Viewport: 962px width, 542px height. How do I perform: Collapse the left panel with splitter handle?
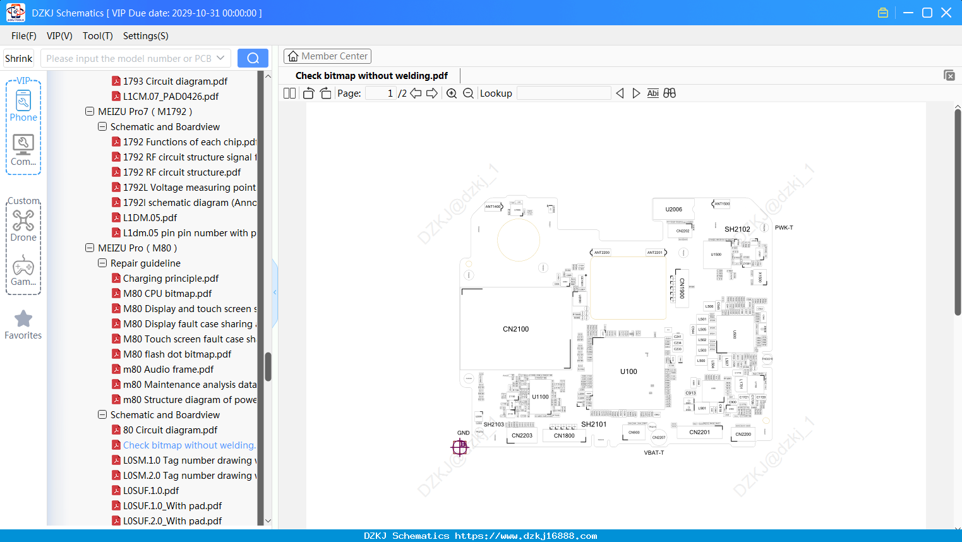[x=275, y=292]
